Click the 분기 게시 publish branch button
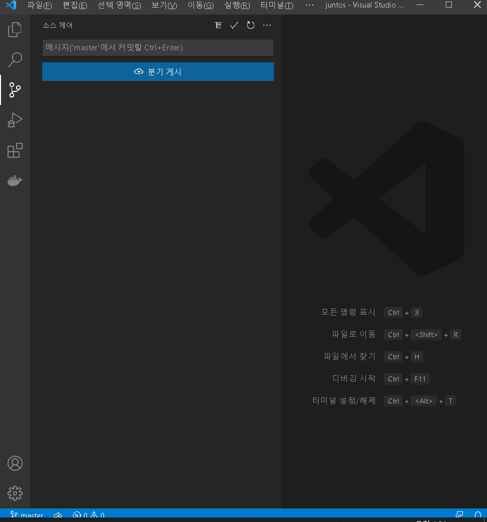 coord(158,71)
